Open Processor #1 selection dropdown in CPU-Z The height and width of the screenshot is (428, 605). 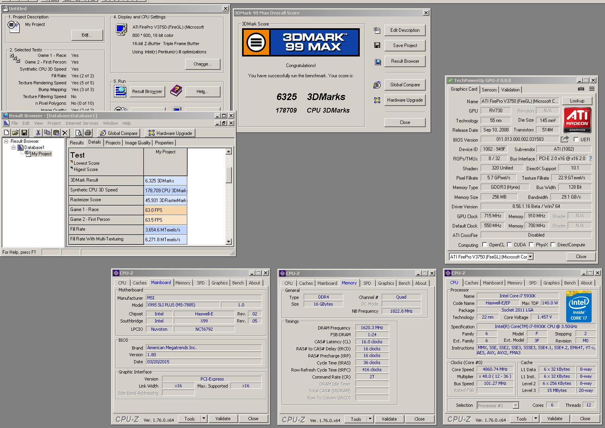(516, 405)
